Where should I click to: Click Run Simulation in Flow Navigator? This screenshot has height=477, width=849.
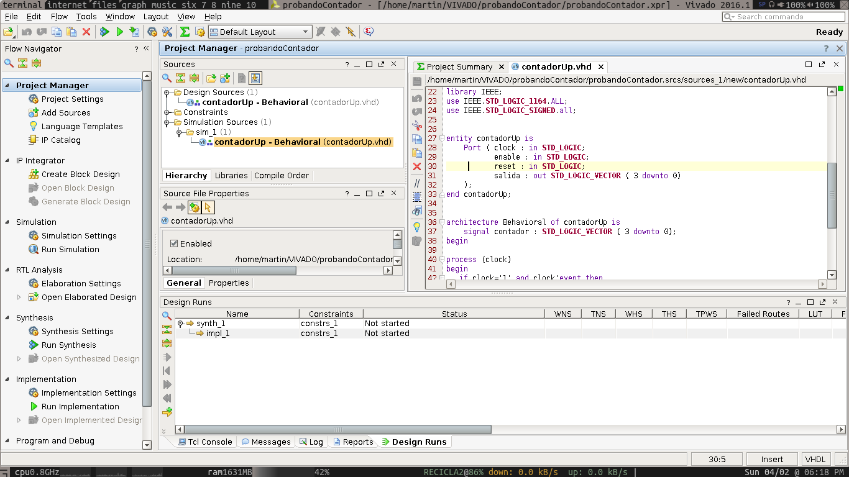(70, 249)
